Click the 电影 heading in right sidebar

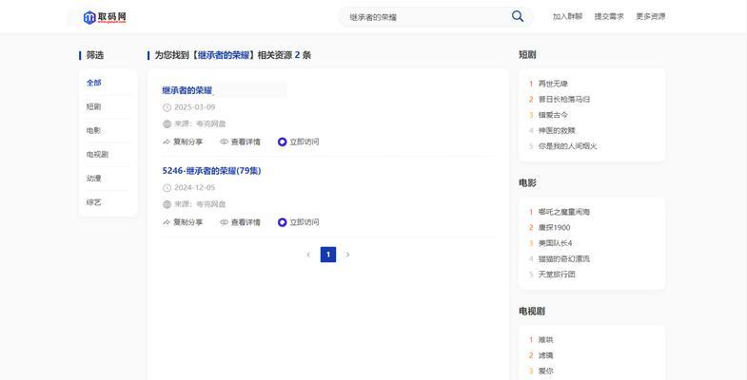click(527, 183)
